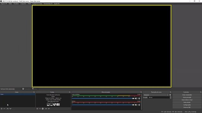Toggle Modo estúdio button
Image resolution: width=202 pixels, height=113 pixels.
click(x=187, y=102)
